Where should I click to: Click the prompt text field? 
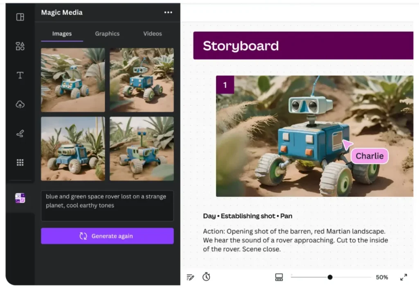107,205
